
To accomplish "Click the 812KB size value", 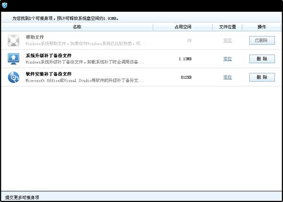I will click(186, 77).
